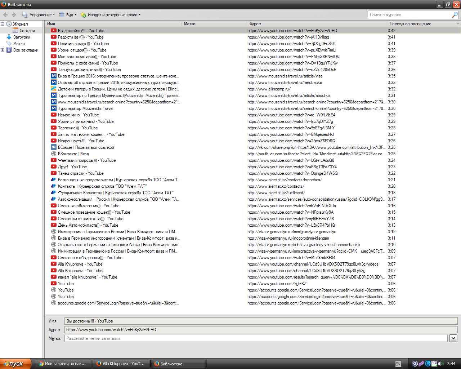Click the magnifier icon in the search box

coord(455,15)
